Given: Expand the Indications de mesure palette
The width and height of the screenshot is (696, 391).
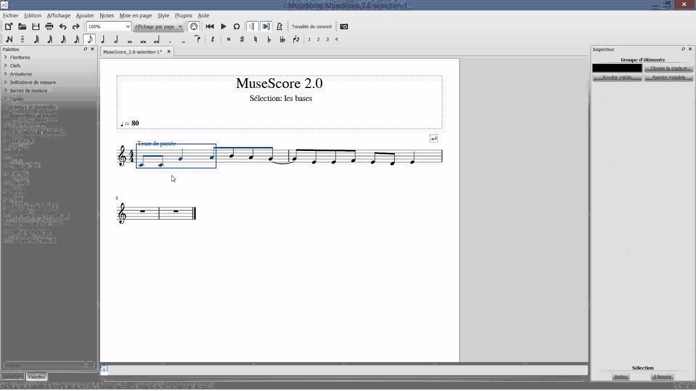Looking at the screenshot, I should [x=33, y=83].
